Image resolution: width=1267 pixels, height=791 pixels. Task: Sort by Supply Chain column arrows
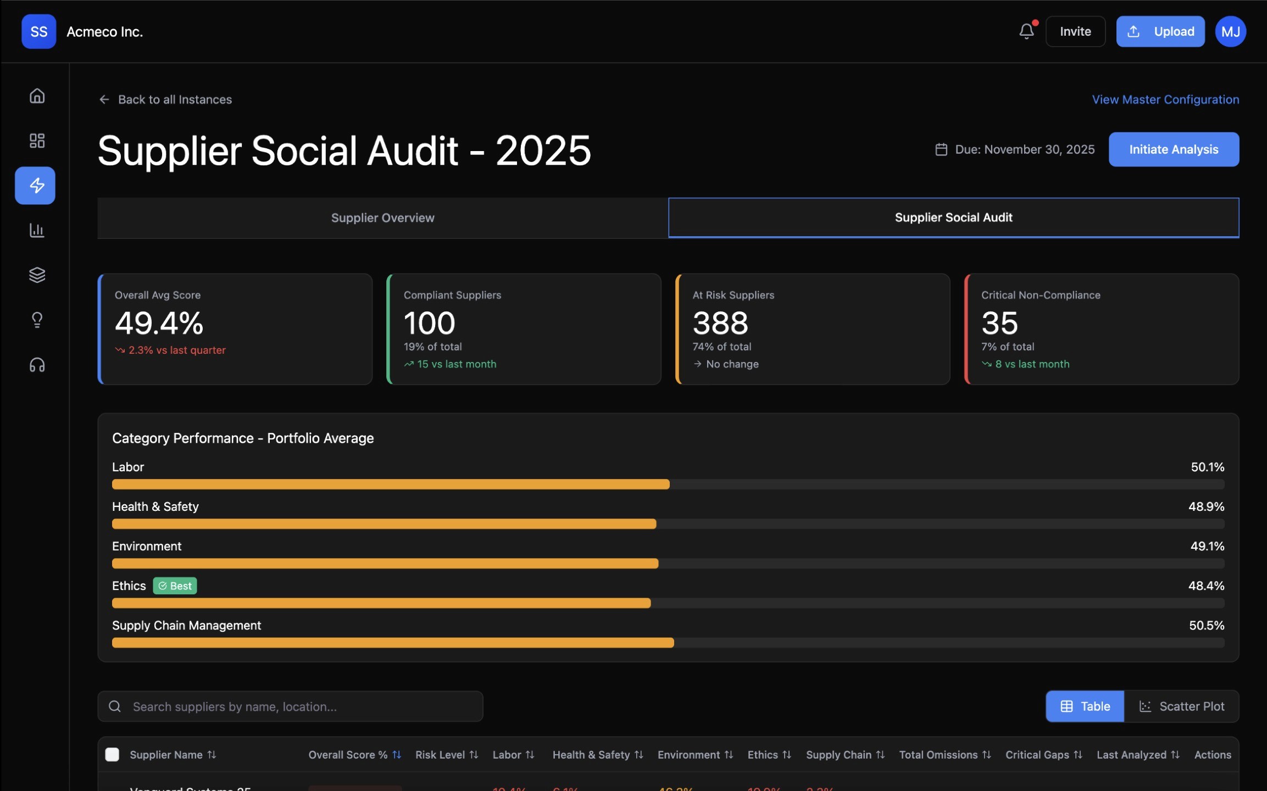[880, 755]
